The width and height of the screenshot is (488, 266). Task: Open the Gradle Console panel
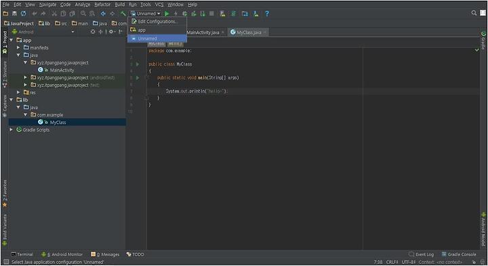tap(459, 254)
